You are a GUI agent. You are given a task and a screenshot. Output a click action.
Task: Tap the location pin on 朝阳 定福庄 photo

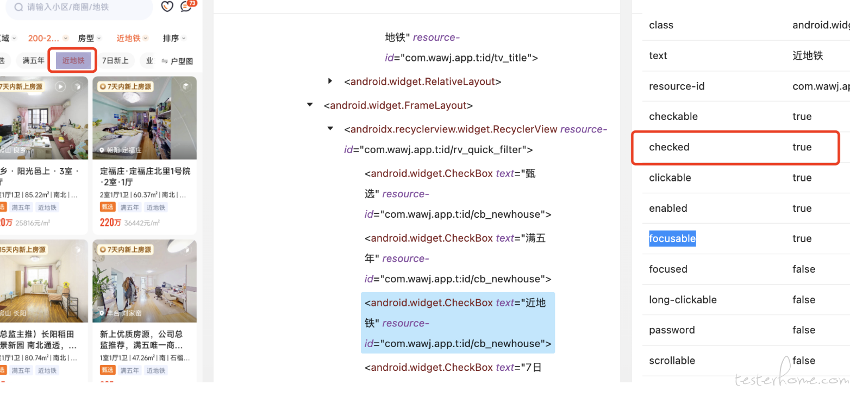pos(102,150)
